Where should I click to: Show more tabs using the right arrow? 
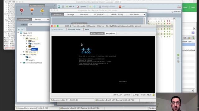(x=144, y=14)
